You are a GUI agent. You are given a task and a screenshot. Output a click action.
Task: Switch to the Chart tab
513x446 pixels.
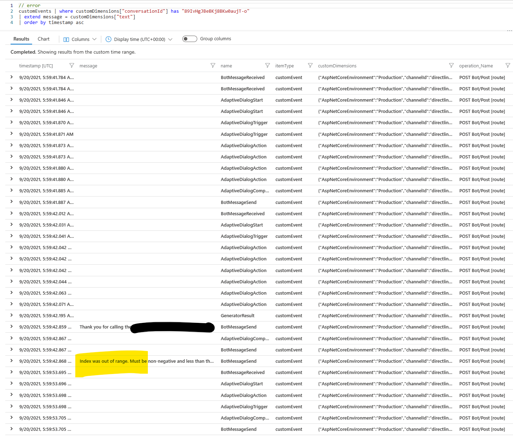click(43, 39)
